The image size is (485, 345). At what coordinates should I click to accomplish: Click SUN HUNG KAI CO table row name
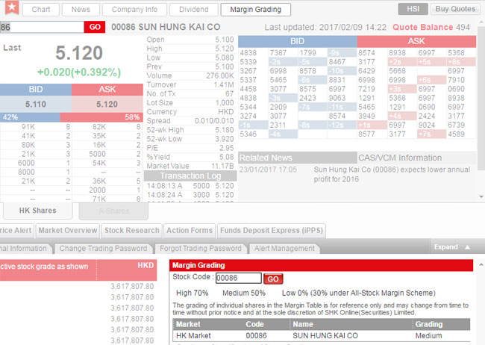(325, 336)
